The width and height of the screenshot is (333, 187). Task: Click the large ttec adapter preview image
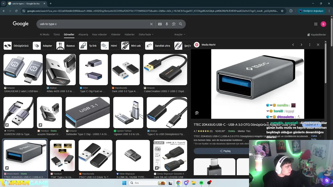point(258,84)
